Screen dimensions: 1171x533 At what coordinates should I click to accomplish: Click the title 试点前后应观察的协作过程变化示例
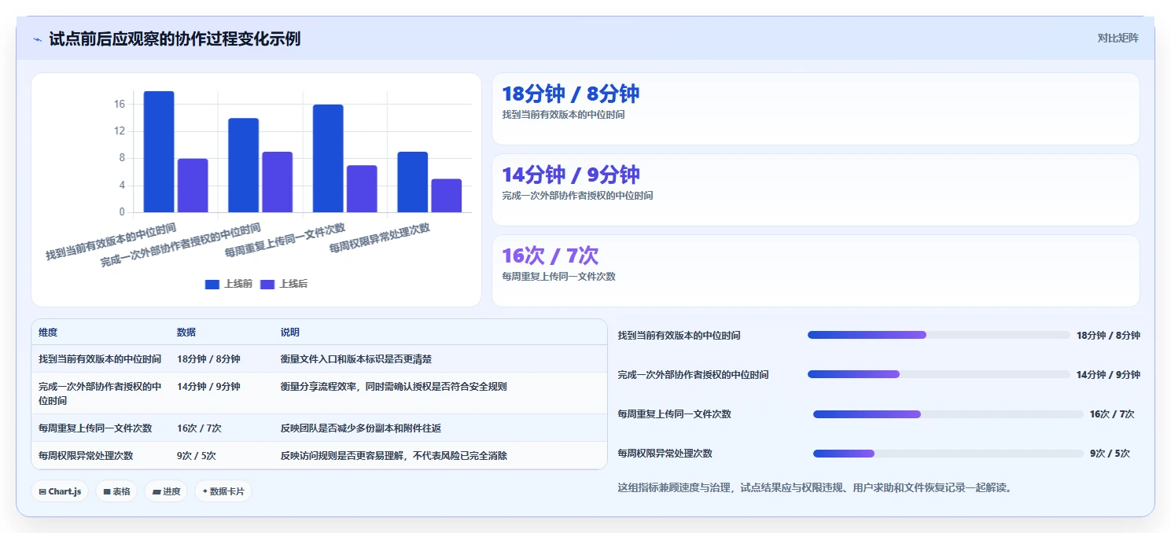(x=175, y=39)
